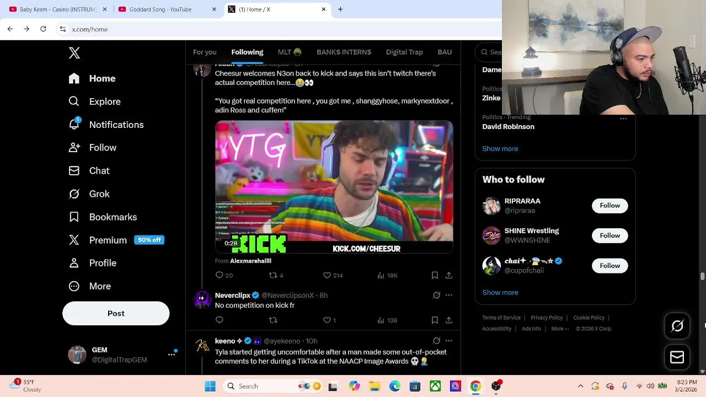Open BANKS INTERNS tab
706x397 pixels.
(344, 52)
